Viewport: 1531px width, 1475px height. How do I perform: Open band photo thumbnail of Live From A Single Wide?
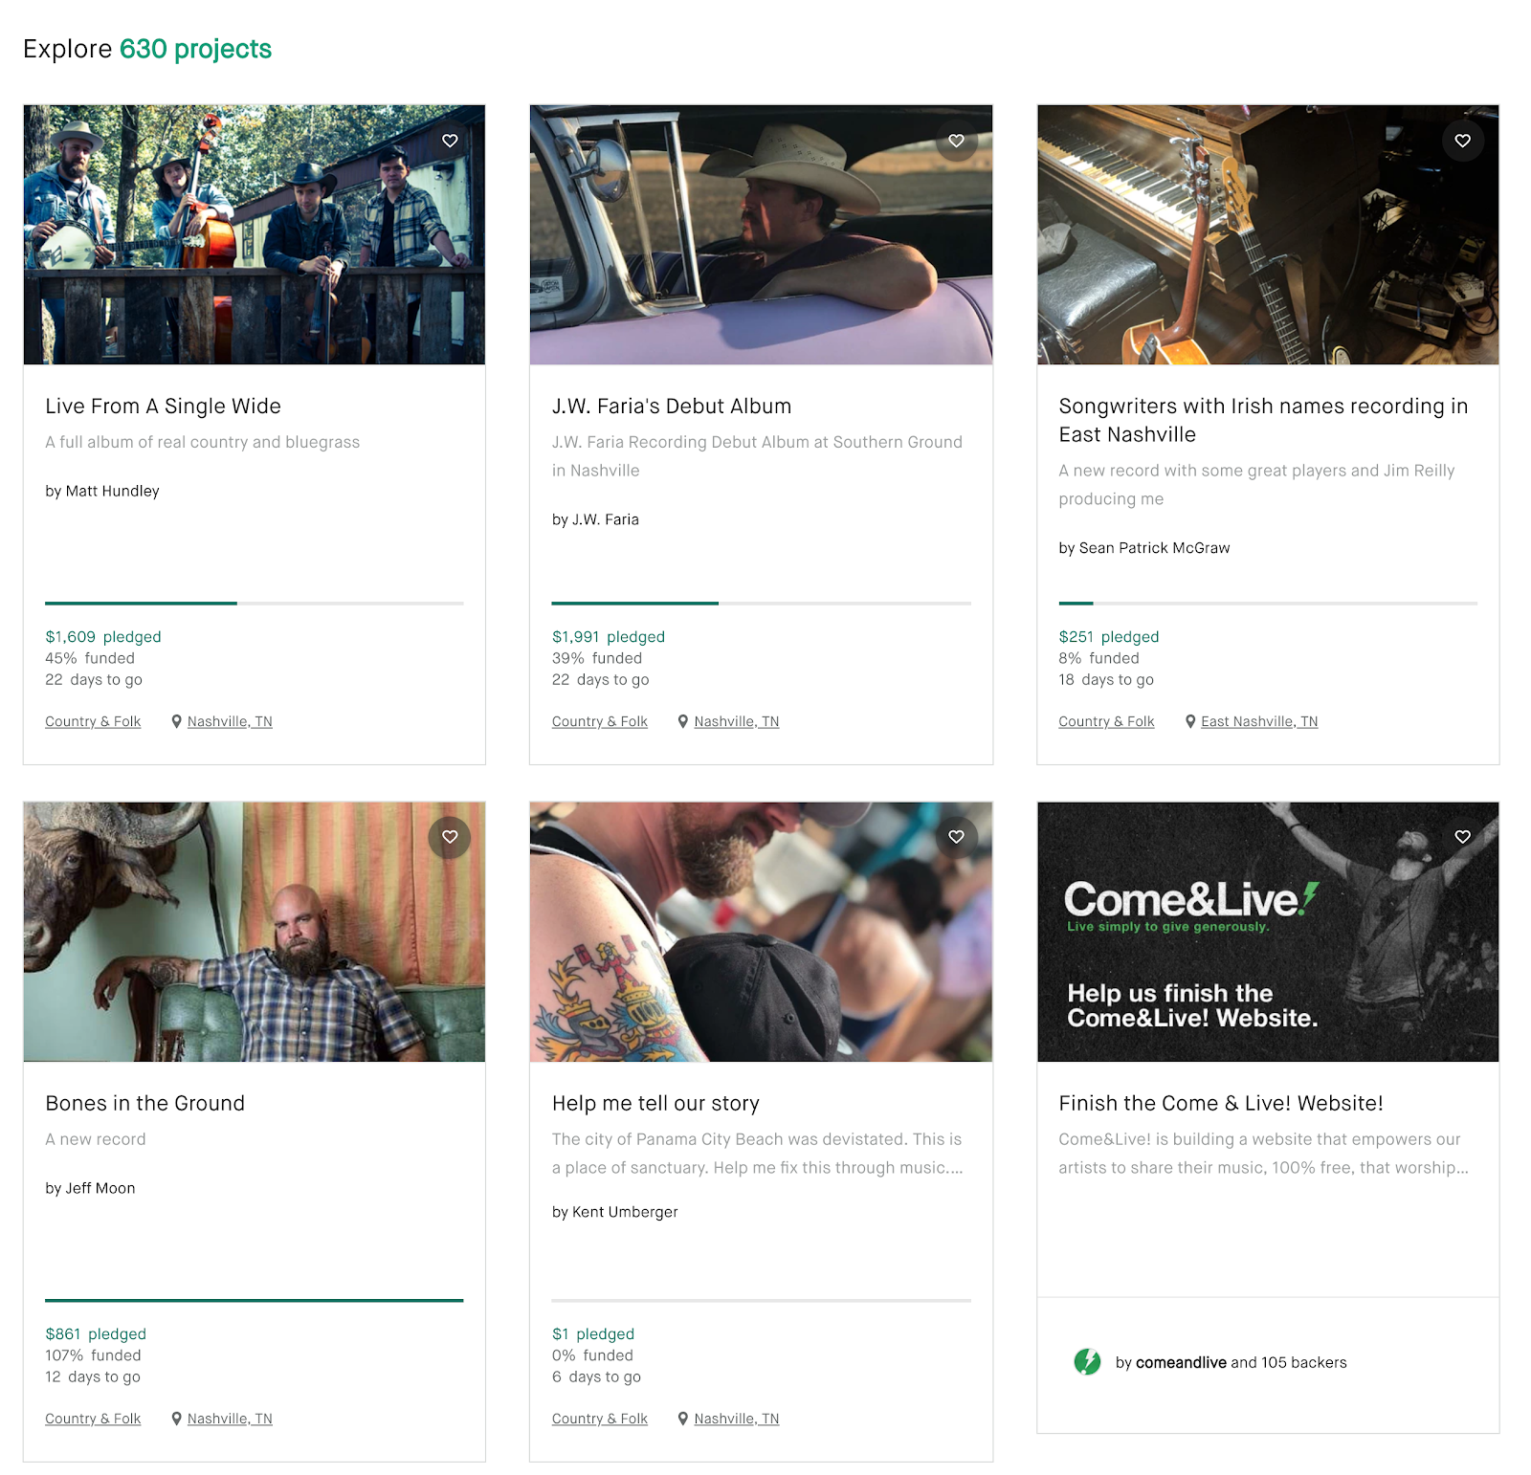[255, 234]
